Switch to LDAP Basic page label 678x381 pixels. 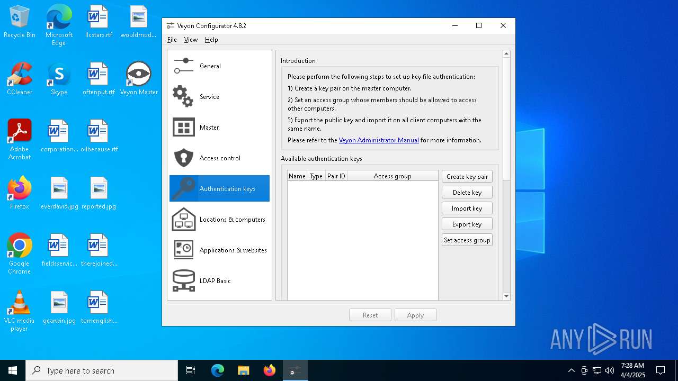215,281
